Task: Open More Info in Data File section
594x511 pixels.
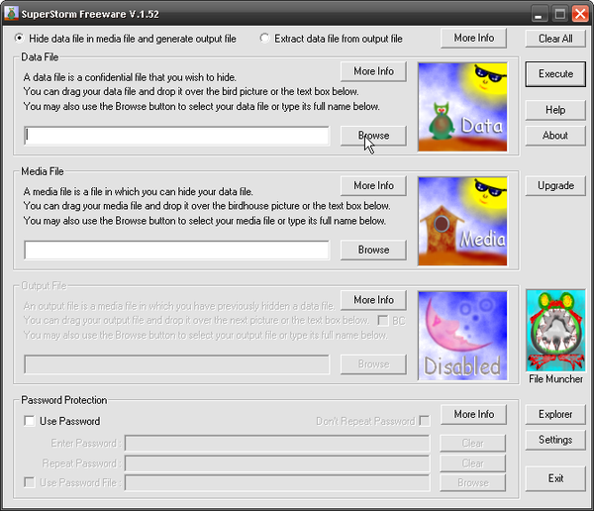Action: (x=373, y=71)
